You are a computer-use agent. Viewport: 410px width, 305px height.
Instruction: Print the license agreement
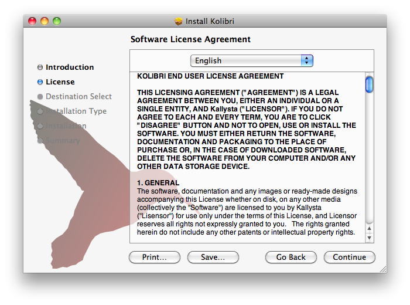[154, 257]
